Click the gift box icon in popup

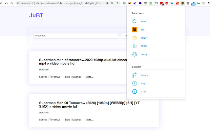click(x=135, y=38)
